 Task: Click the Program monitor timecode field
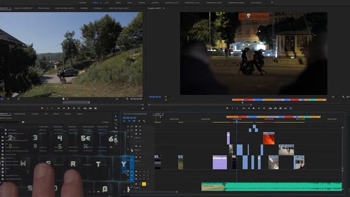(x=155, y=97)
